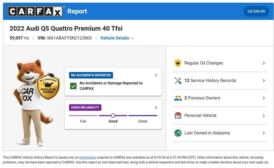Click the 59,097 mi mileage text
The width and height of the screenshot is (274, 168).
[19, 38]
